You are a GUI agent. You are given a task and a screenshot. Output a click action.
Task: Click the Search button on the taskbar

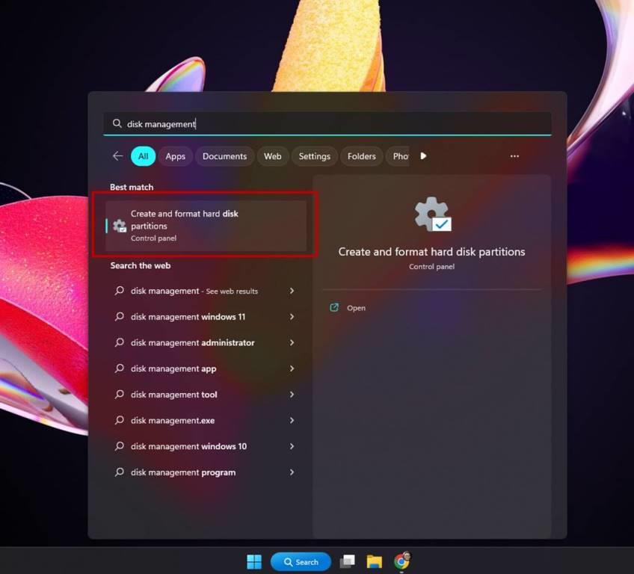tap(301, 562)
